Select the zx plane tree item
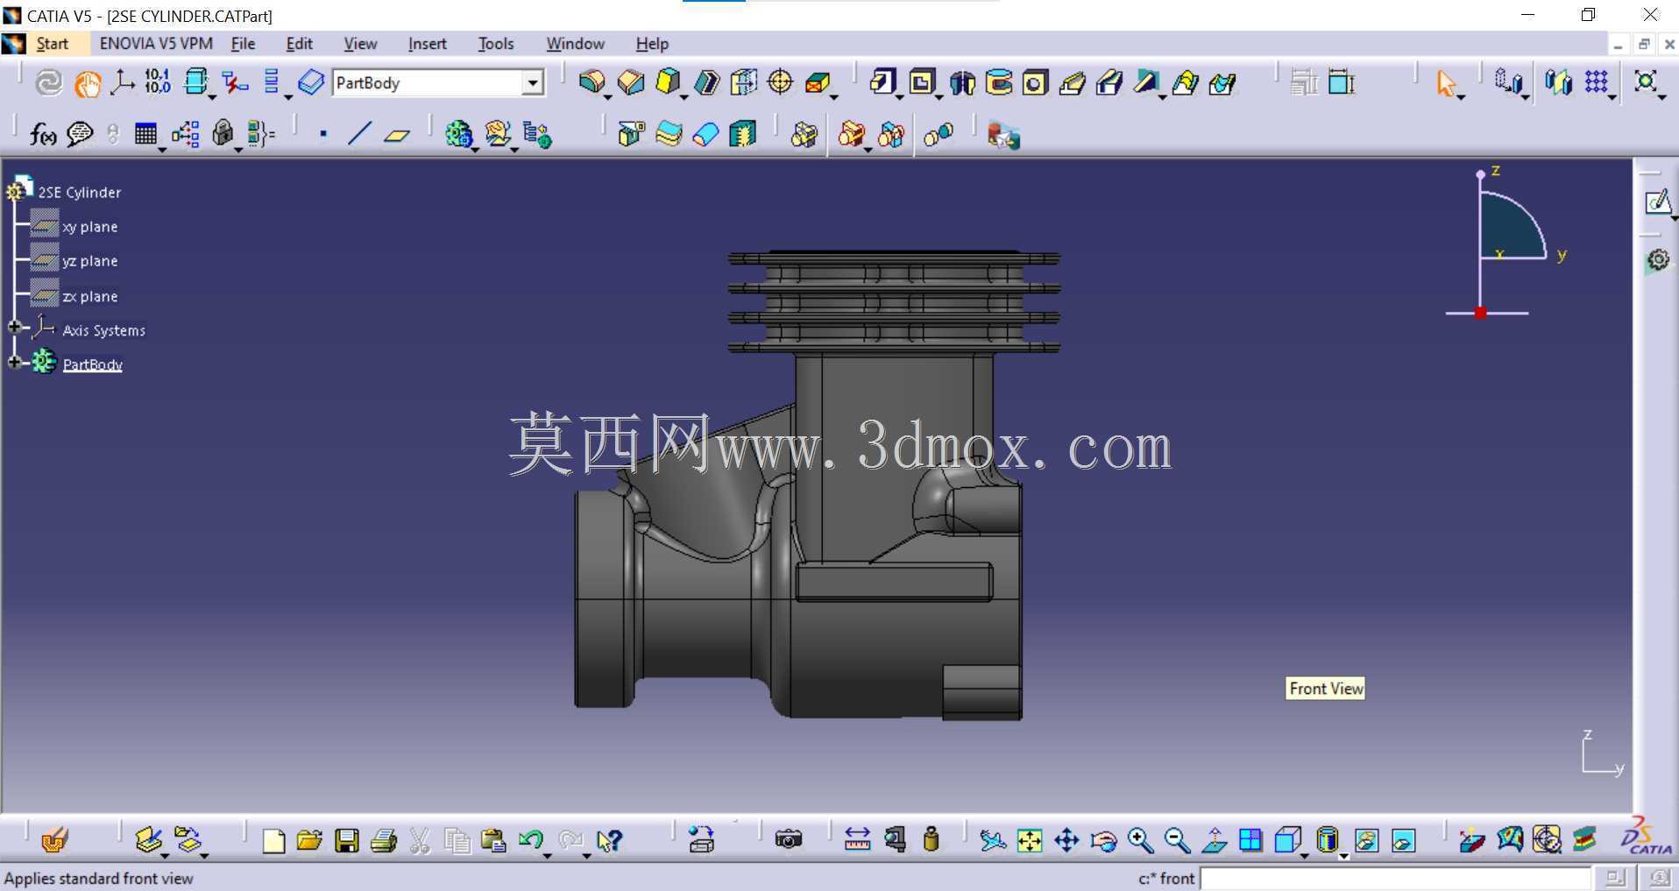The height and width of the screenshot is (891, 1679). pyautogui.click(x=89, y=296)
